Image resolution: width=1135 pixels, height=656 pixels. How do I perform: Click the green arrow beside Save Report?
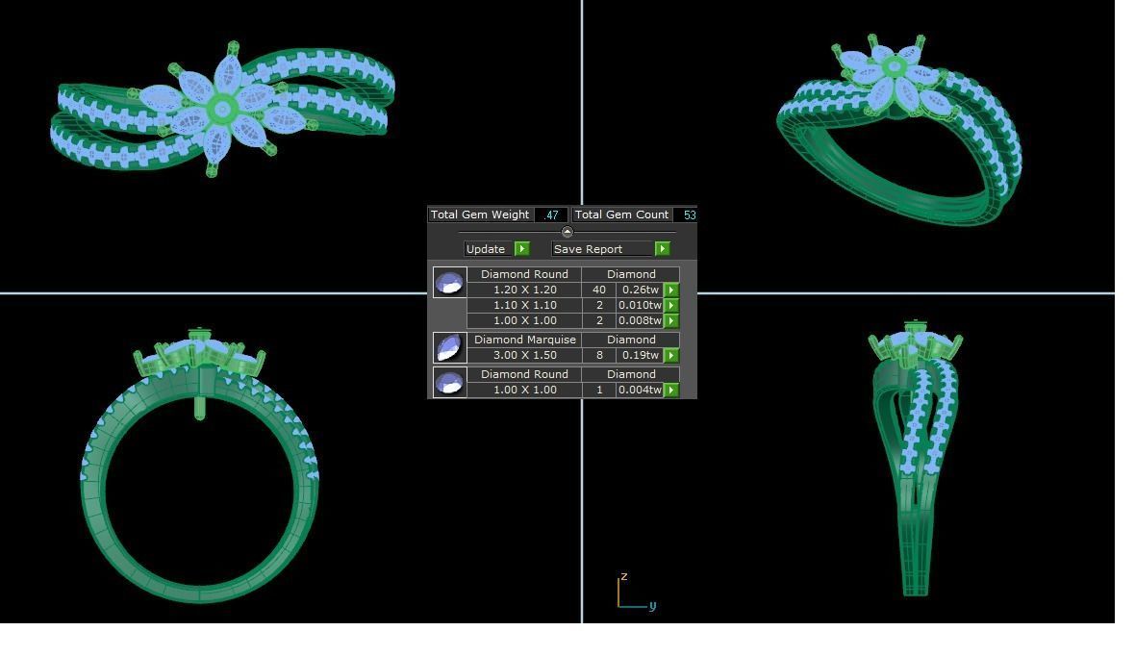pos(662,248)
